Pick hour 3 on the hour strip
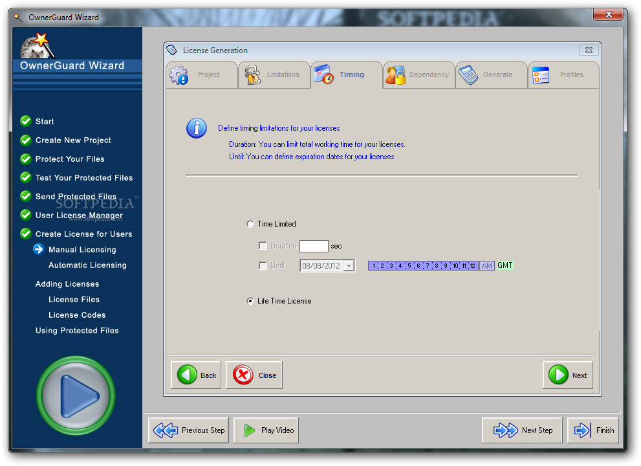 [391, 266]
